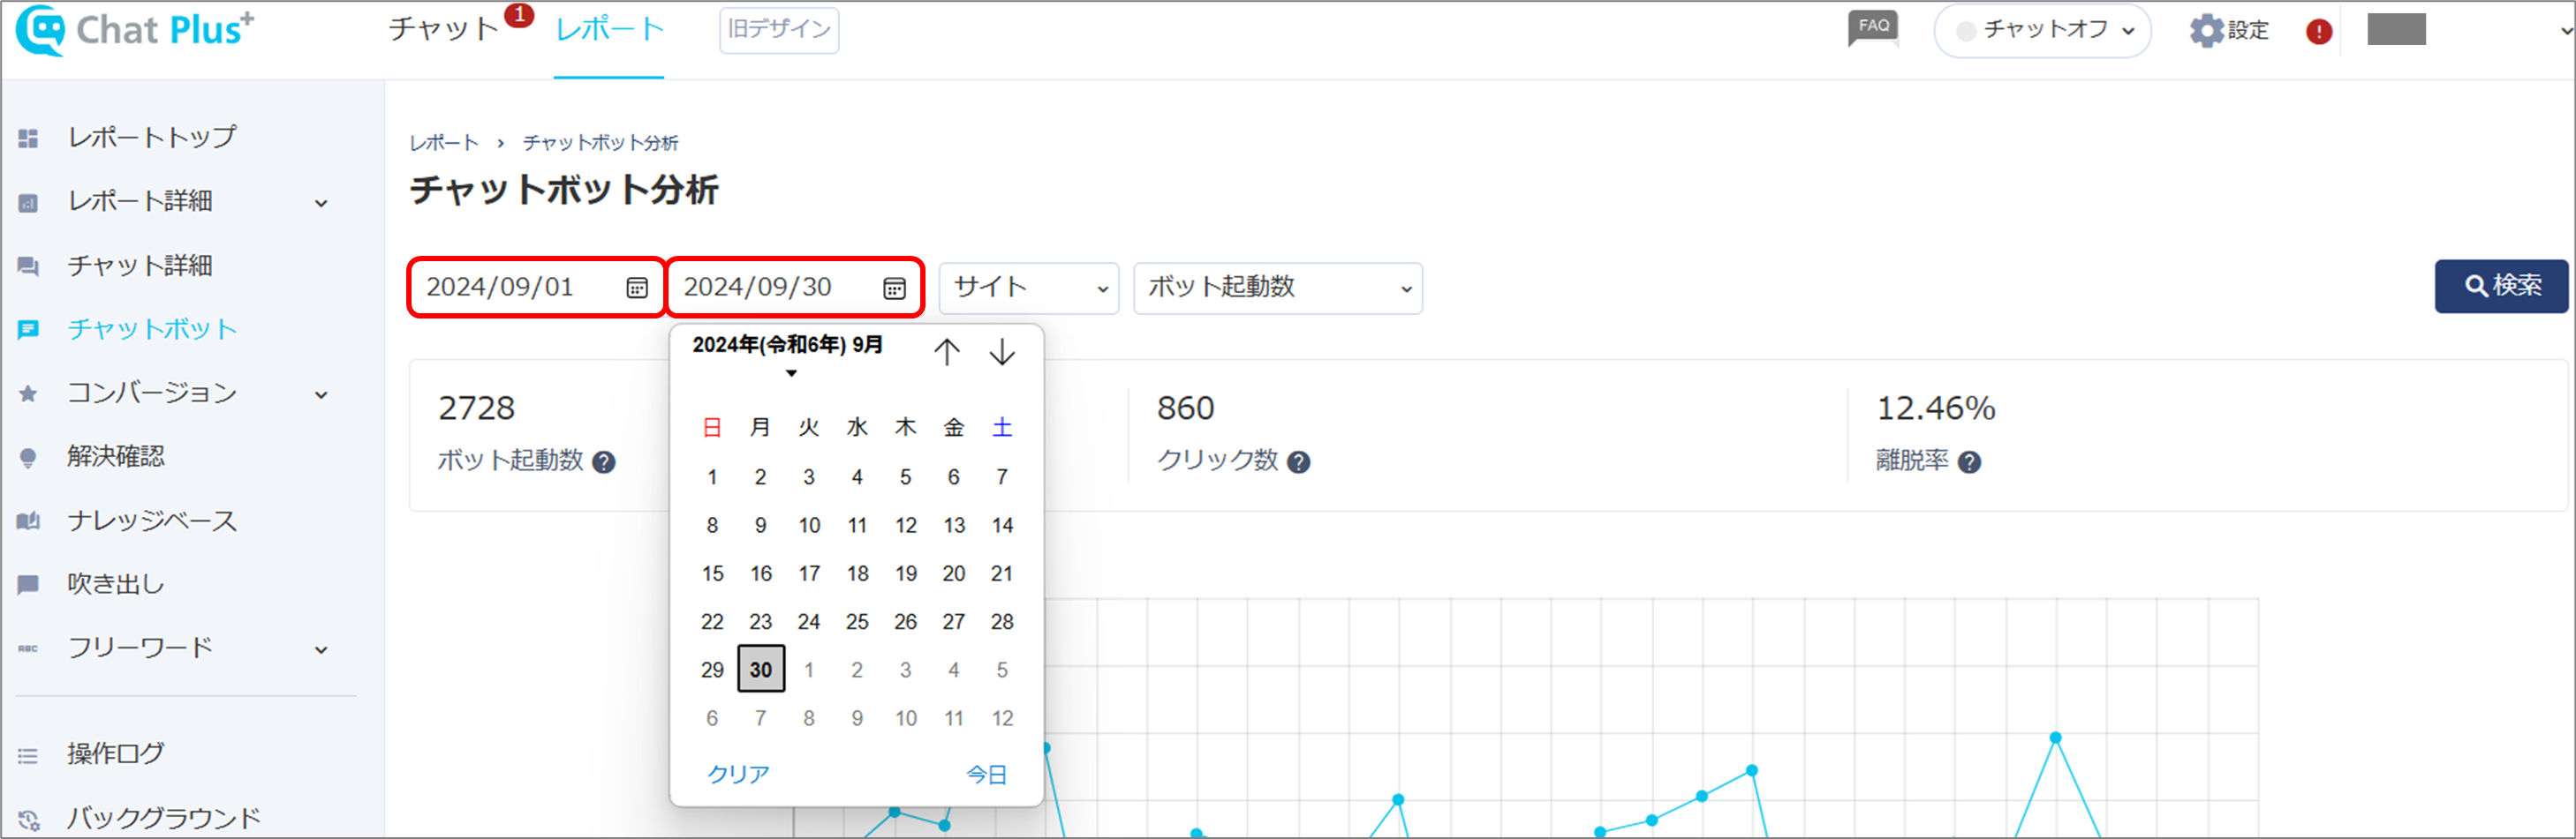Click the user avatar placeholder
This screenshot has width=2576, height=839.
point(2397,29)
